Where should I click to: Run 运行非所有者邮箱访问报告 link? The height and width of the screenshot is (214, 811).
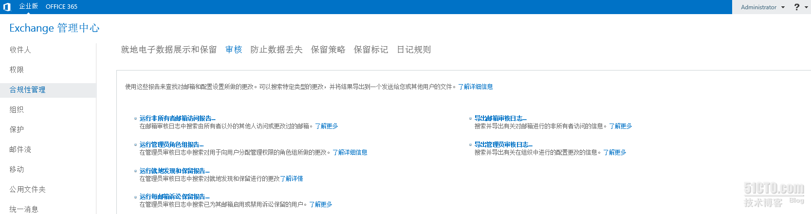click(177, 118)
